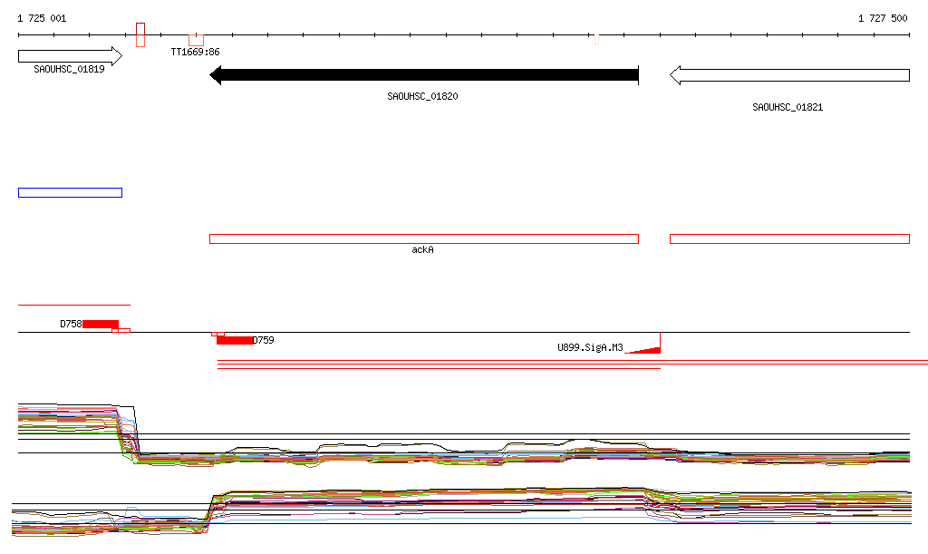Select the TT1669:86 terminator box marker

tap(196, 40)
